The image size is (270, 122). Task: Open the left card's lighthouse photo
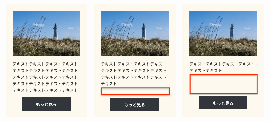46,33
